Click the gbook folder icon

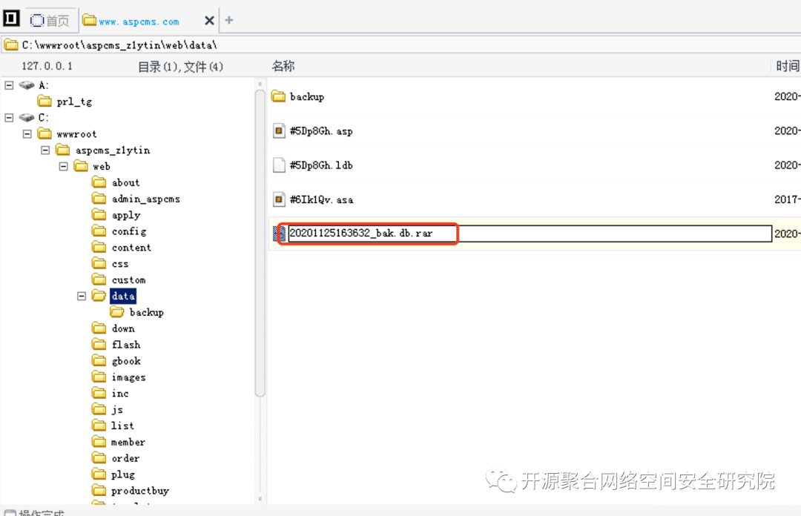(x=99, y=361)
